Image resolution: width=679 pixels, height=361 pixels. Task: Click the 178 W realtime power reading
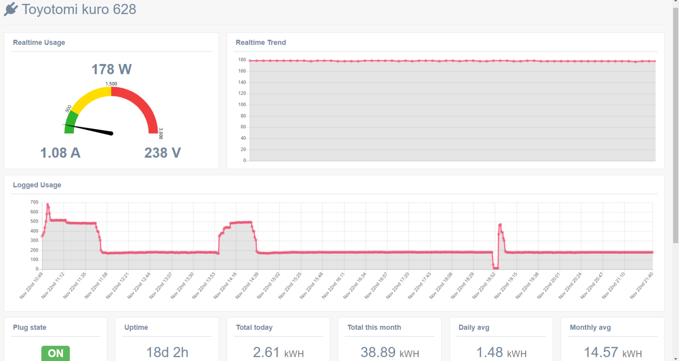point(112,69)
